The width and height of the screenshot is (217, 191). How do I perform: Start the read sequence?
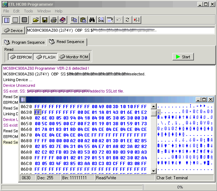coord(183,57)
